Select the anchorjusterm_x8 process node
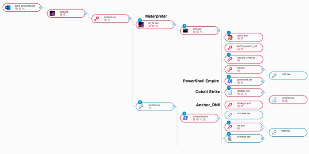This screenshot has height=154, width=309. coord(244,48)
